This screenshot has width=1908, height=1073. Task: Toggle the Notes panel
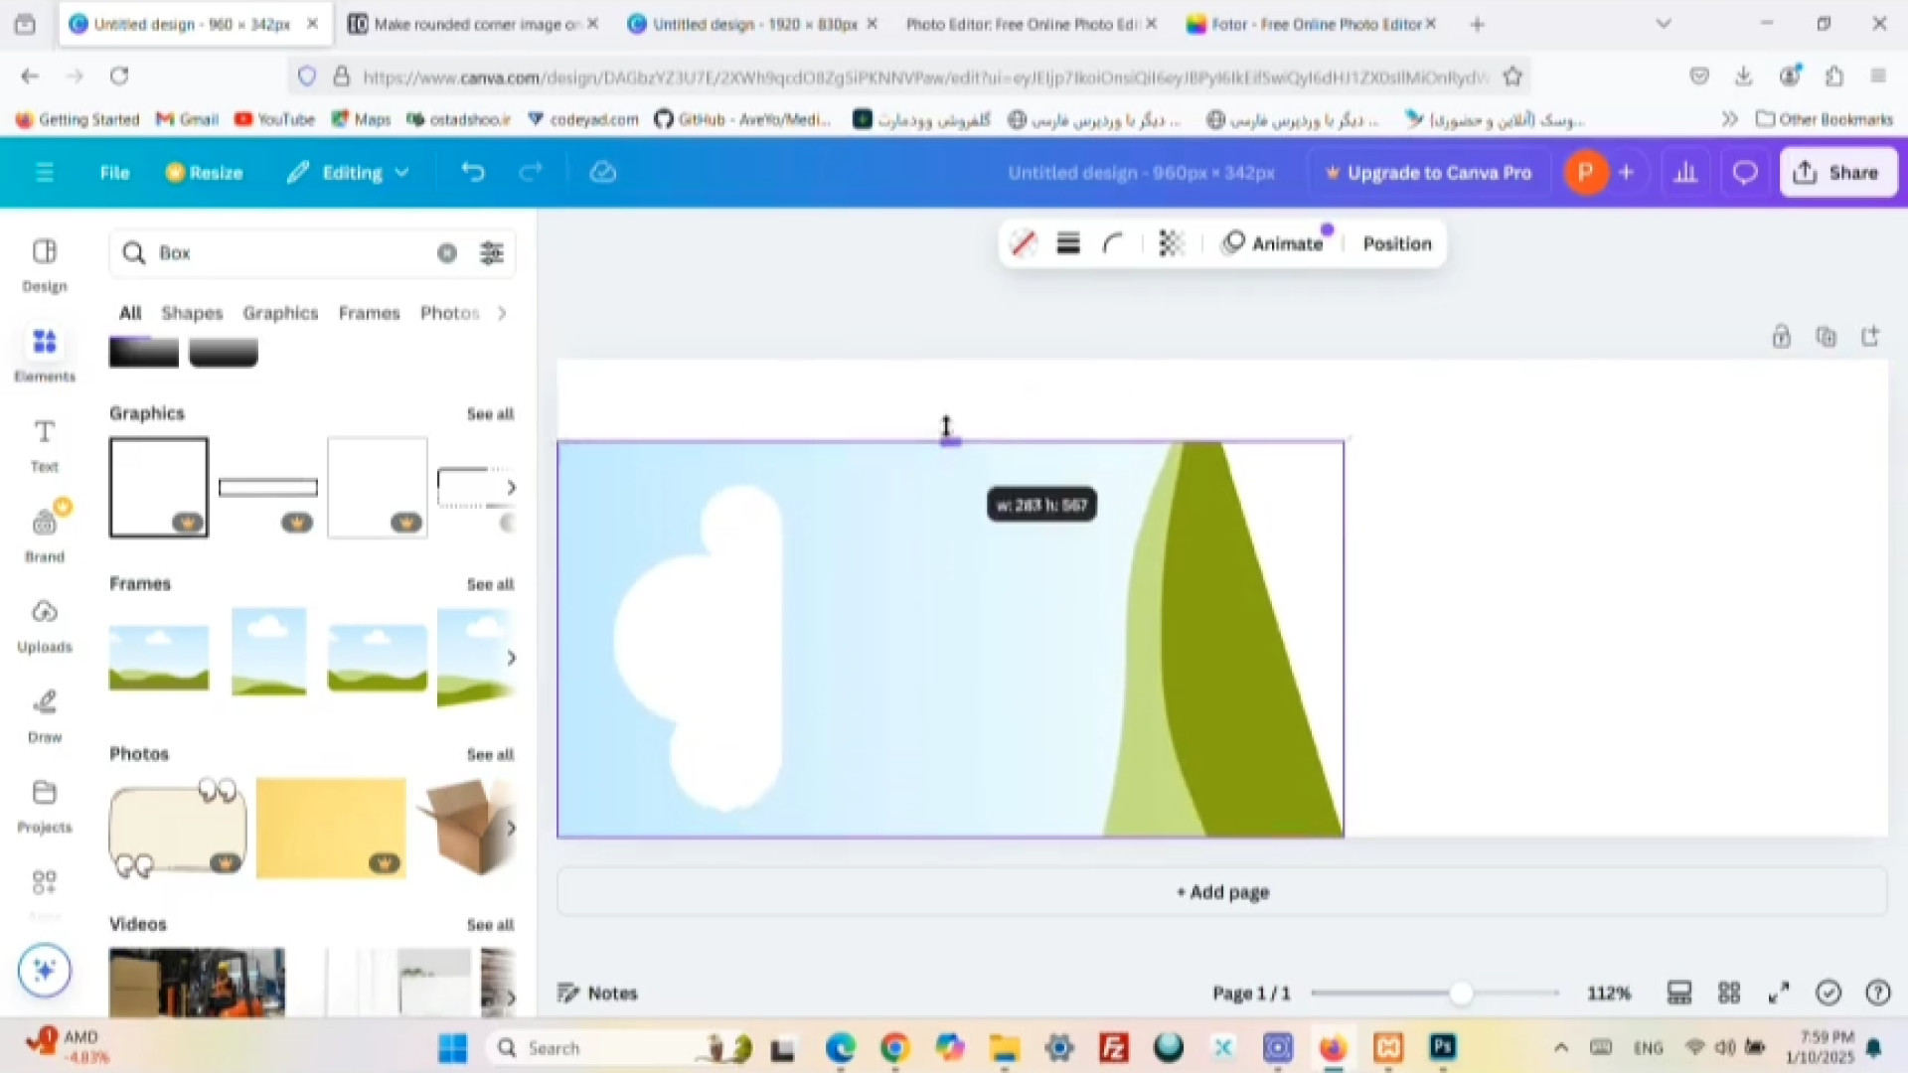(x=597, y=993)
